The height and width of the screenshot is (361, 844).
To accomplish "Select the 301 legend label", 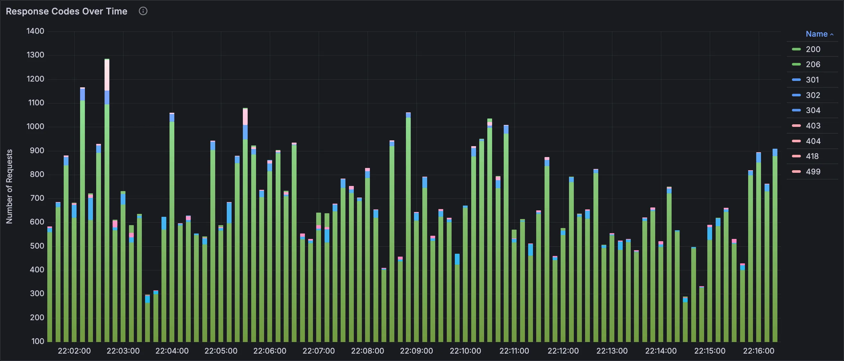I will 812,80.
